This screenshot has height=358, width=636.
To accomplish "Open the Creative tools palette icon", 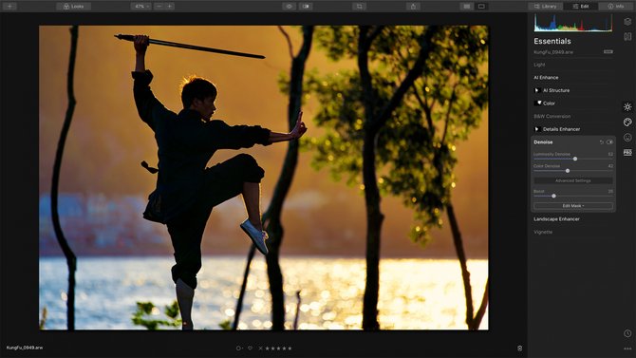I will [x=627, y=122].
